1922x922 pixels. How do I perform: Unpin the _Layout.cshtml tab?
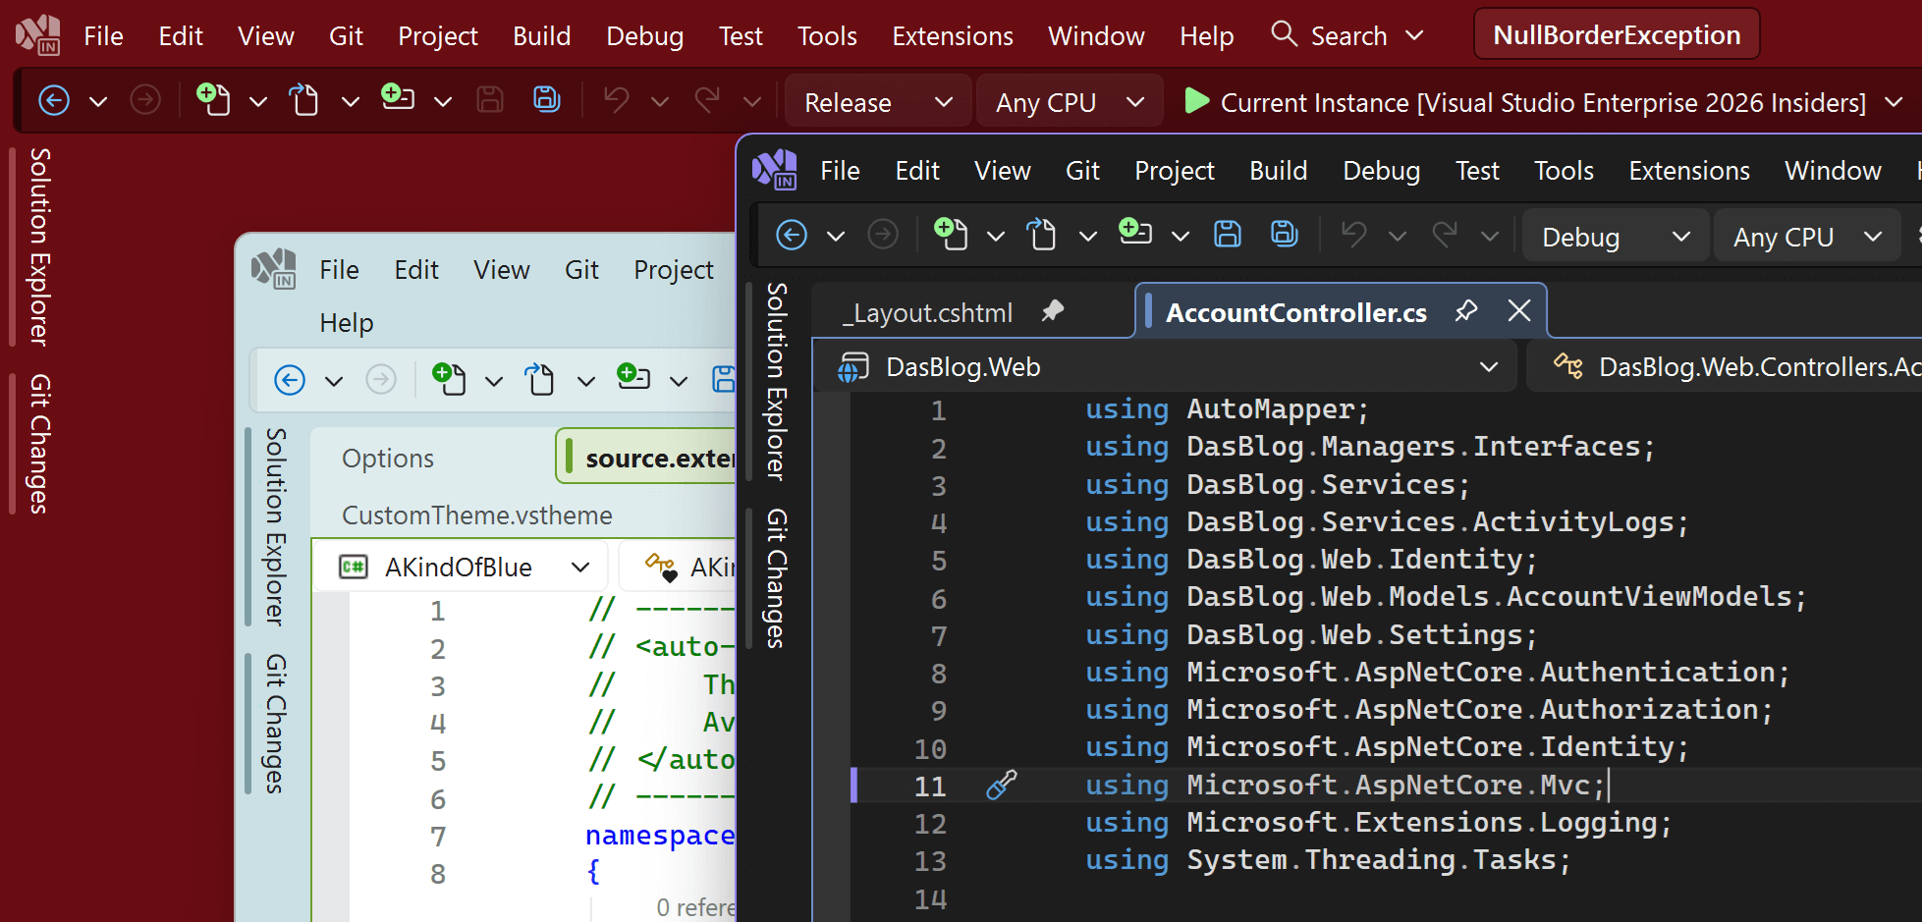click(x=1053, y=312)
